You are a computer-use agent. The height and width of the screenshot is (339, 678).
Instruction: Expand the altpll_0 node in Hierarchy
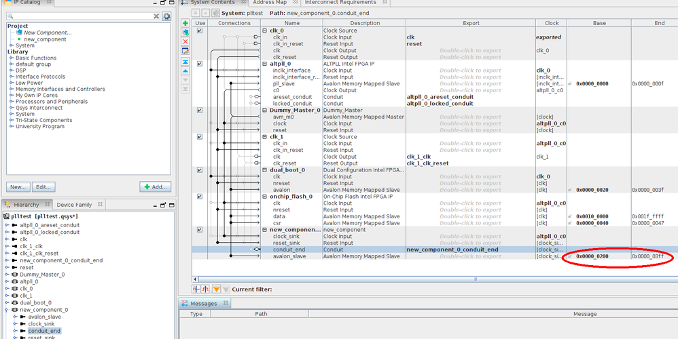[6, 281]
